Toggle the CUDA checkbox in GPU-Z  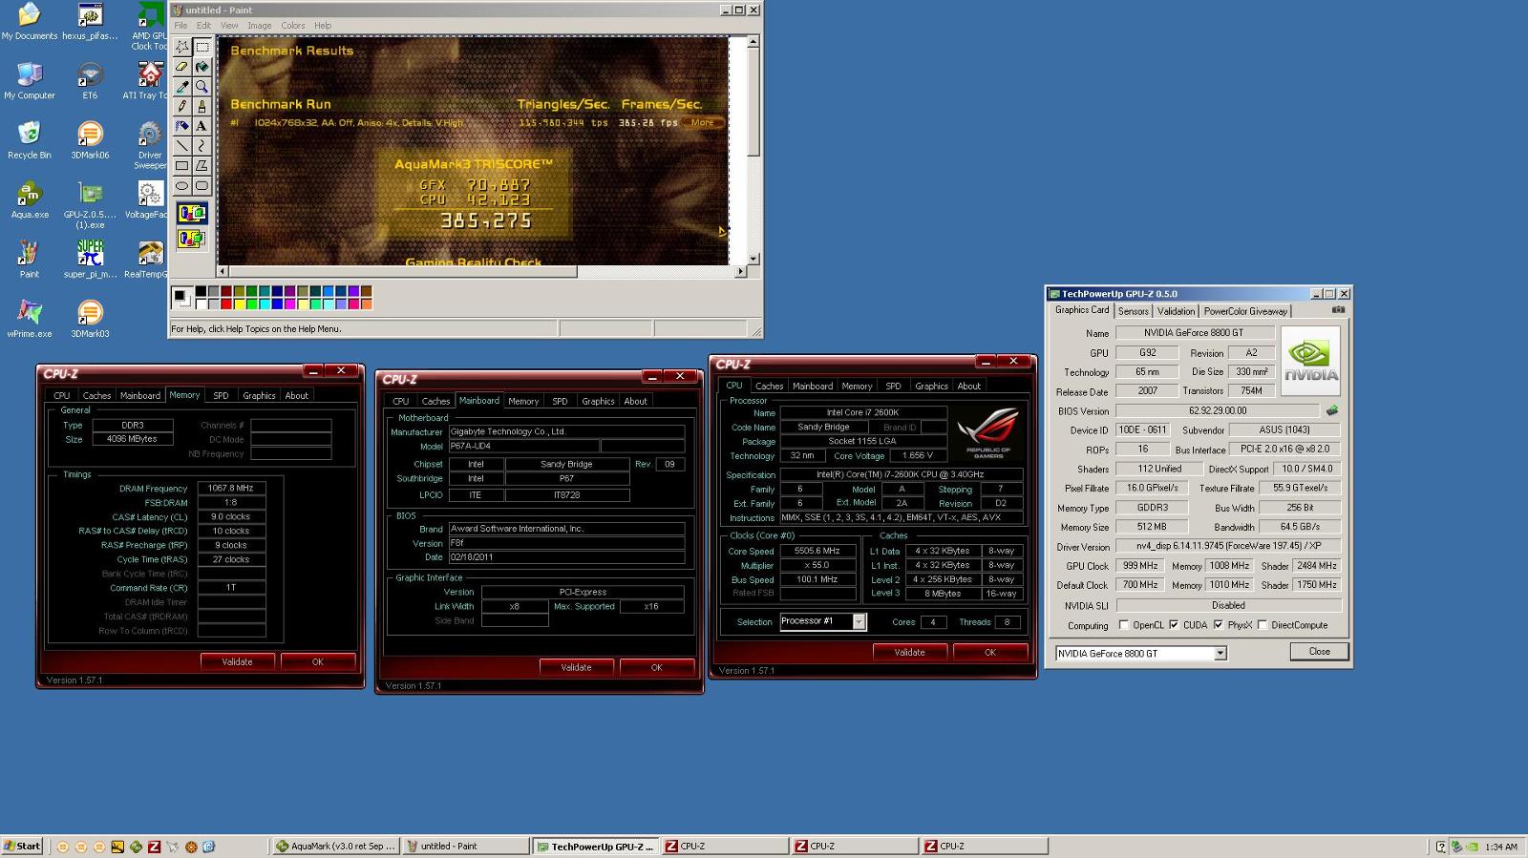pos(1174,625)
